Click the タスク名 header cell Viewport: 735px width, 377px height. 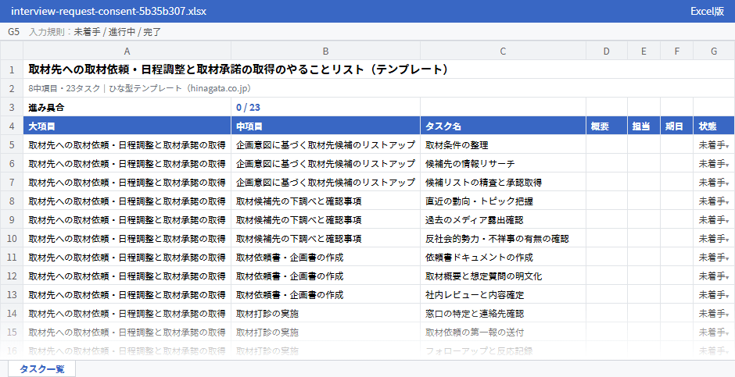[x=503, y=126]
